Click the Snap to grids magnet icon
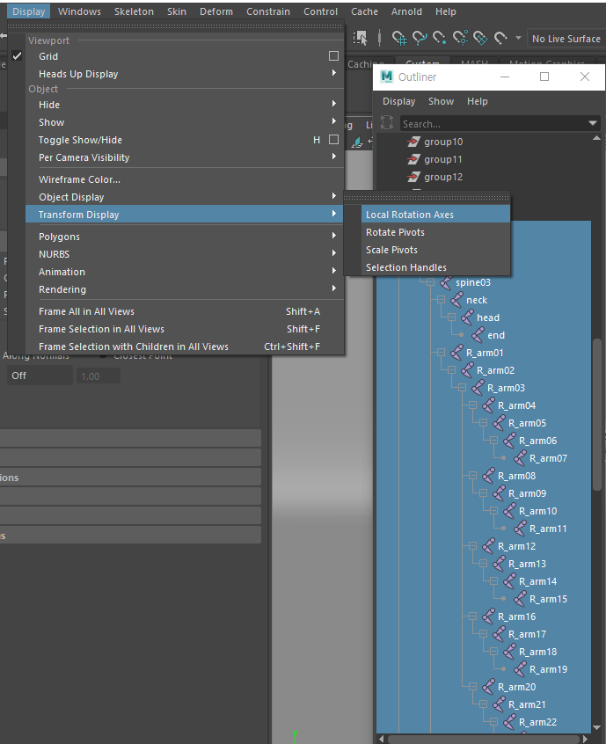The image size is (606, 744). [399, 38]
